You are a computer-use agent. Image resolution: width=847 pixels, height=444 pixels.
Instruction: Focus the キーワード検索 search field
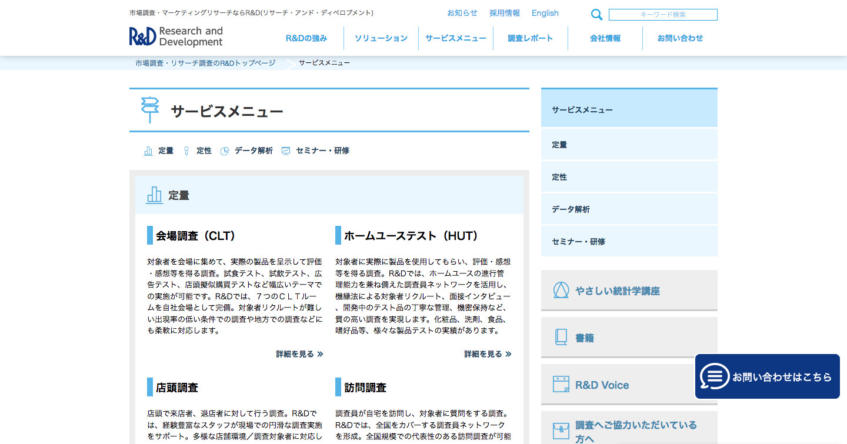tap(663, 15)
